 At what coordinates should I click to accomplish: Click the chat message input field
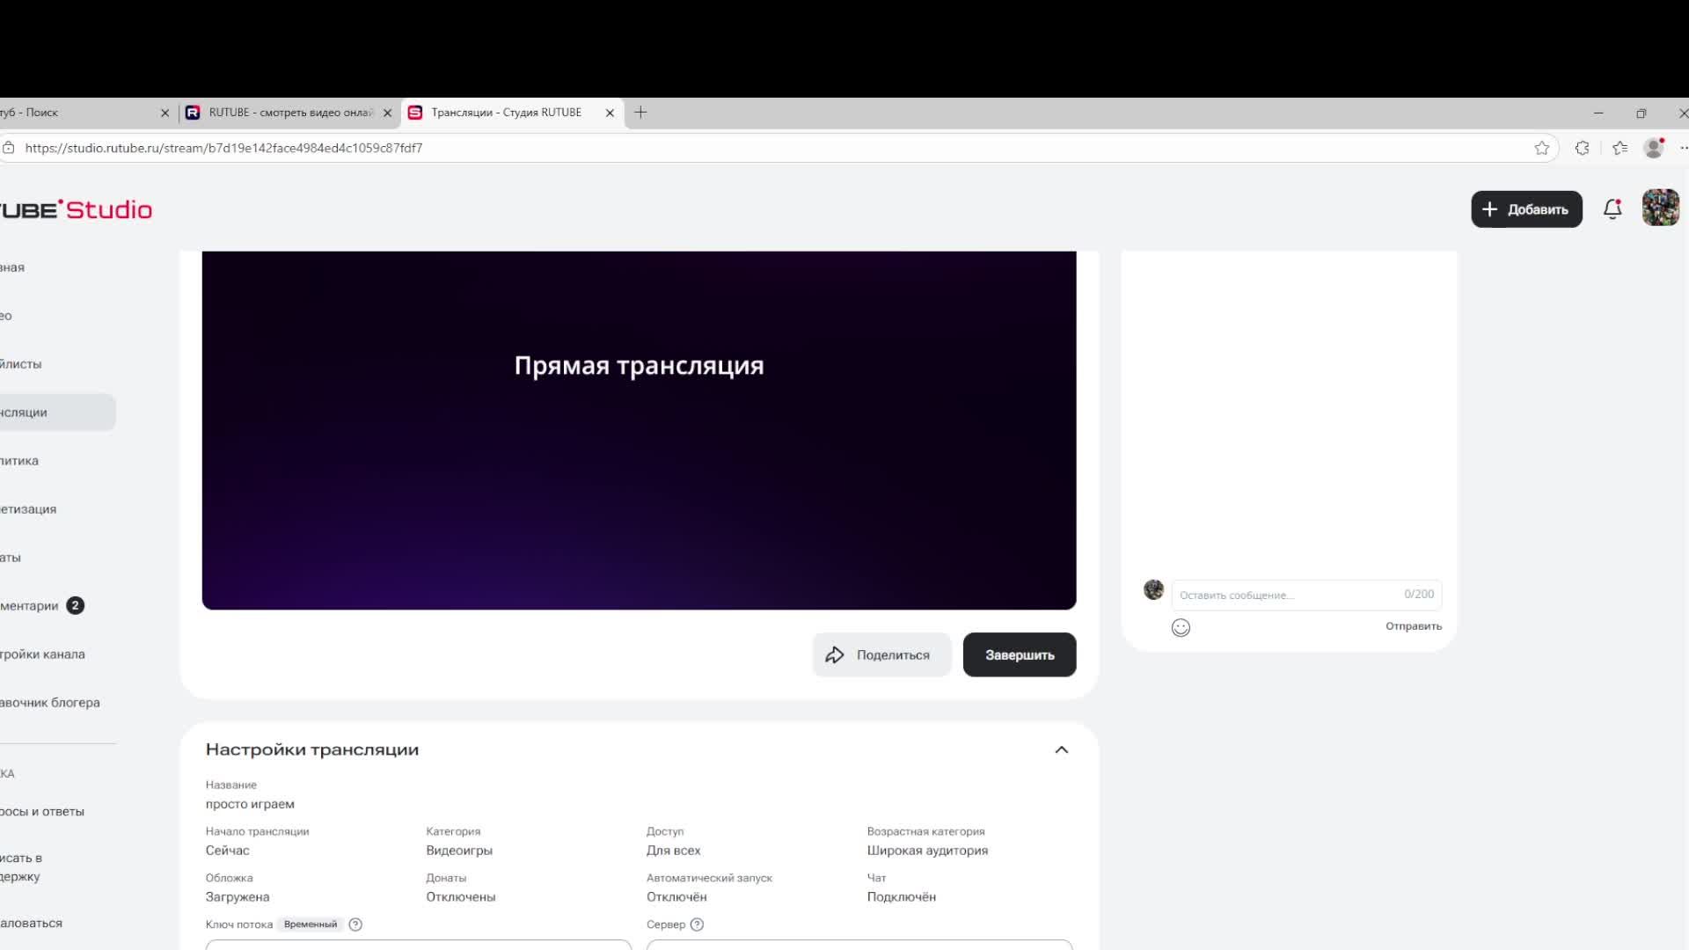pos(1276,595)
